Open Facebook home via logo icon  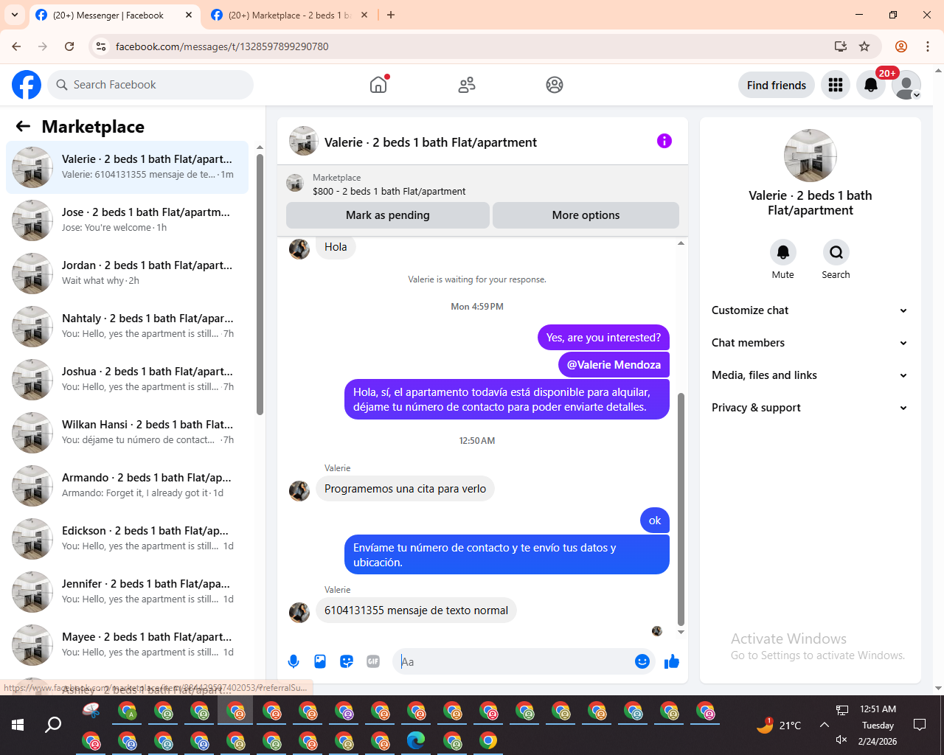[27, 85]
